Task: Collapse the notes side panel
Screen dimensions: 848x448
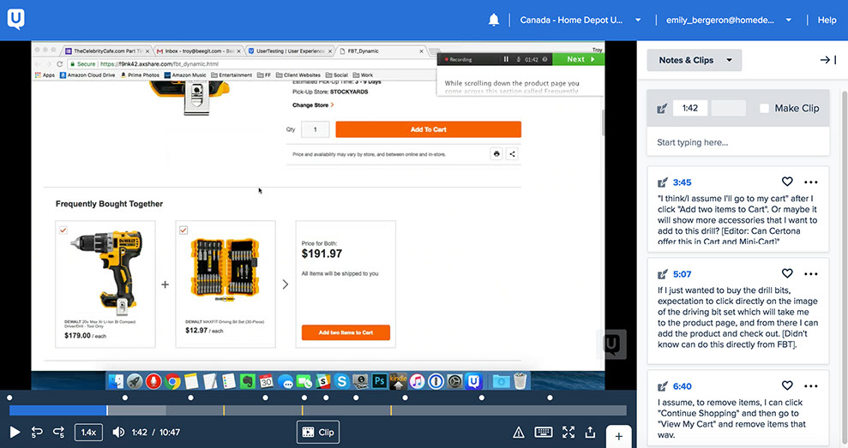Action: pyautogui.click(x=827, y=60)
